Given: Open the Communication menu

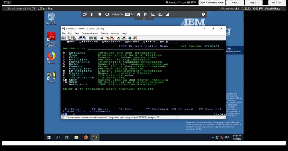Looking at the screenshot, I should [x=90, y=33].
